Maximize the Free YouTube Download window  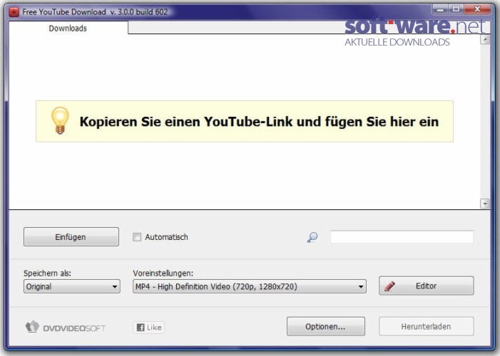point(456,9)
